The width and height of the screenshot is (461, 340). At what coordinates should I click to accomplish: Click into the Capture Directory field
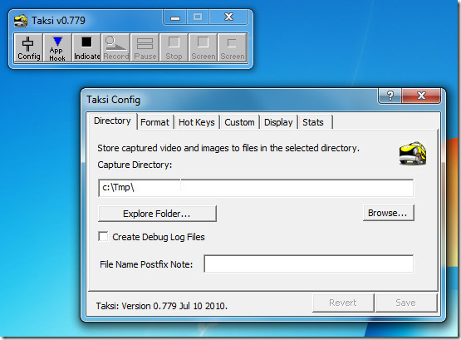256,188
